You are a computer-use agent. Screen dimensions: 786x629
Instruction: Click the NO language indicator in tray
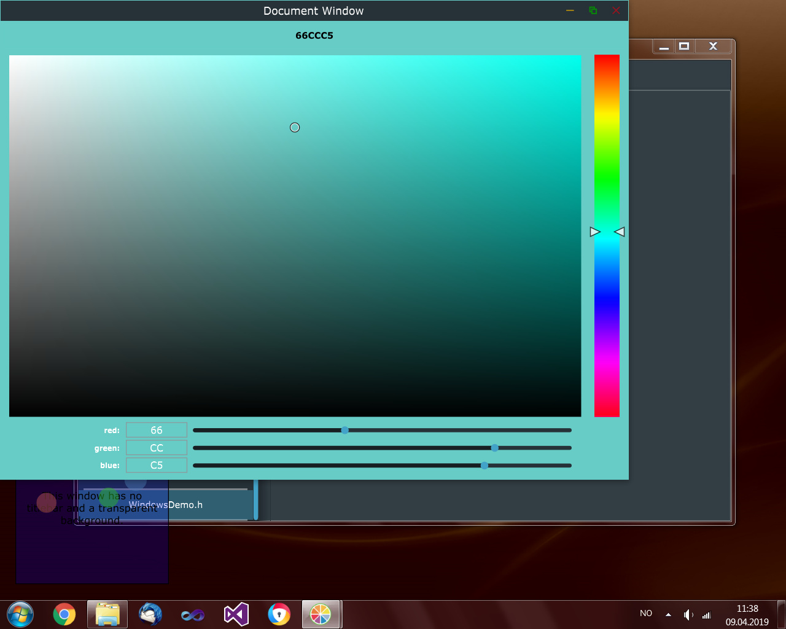pyautogui.click(x=646, y=614)
